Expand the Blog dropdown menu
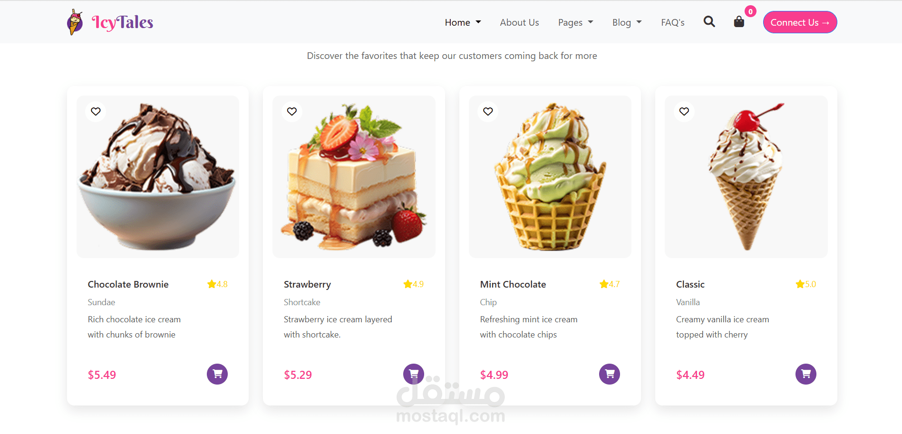Viewport: 902px width, 434px height. click(x=627, y=22)
